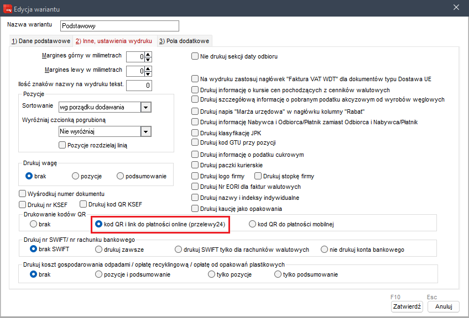Decrease the left margin using down spinner arrow
This screenshot has width=469, height=318.
(148, 73)
